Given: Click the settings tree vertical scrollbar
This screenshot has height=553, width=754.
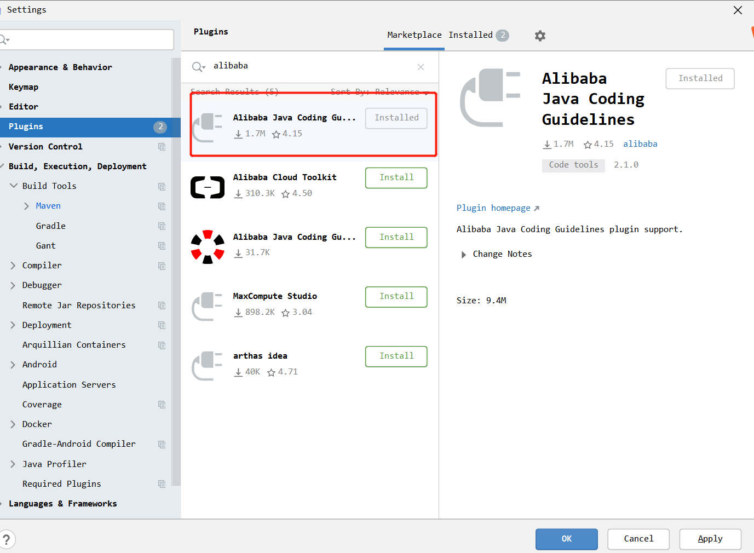Looking at the screenshot, I should click(x=176, y=271).
